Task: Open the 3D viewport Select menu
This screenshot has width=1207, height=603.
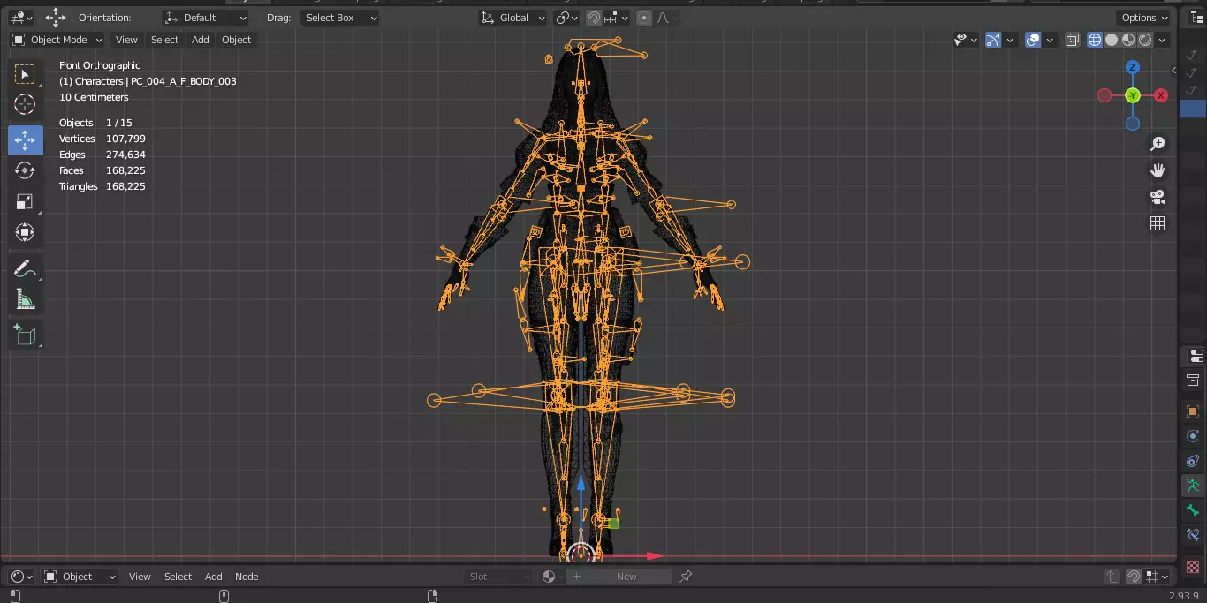Action: tap(164, 40)
